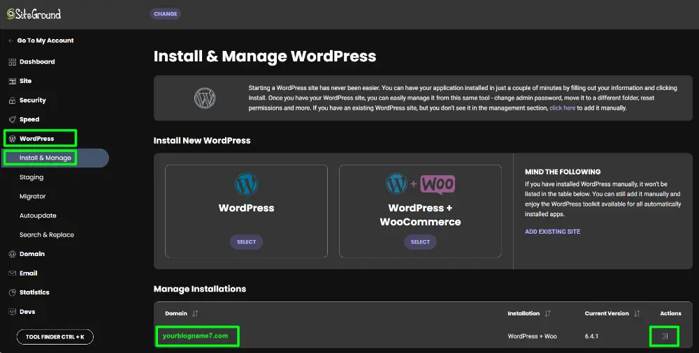The width and height of the screenshot is (699, 353).
Task: Expand the Security sidebar section
Action: [x=32, y=100]
